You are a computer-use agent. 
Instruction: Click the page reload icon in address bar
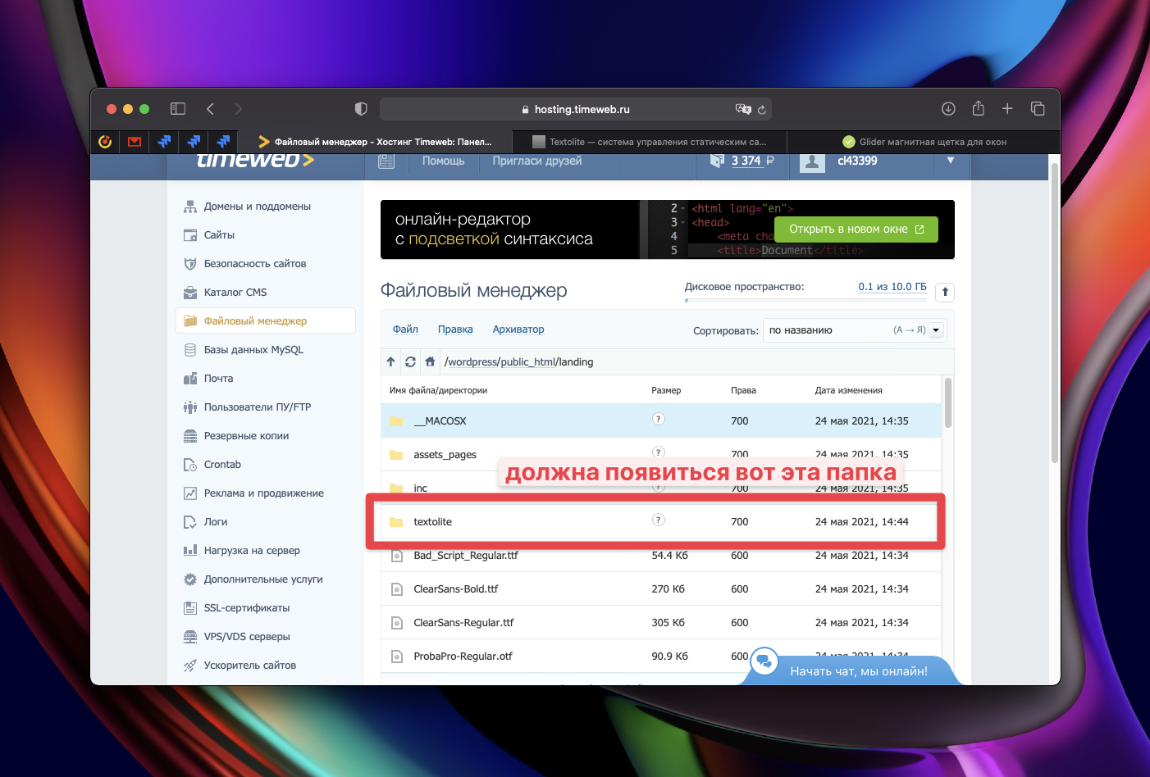(761, 110)
